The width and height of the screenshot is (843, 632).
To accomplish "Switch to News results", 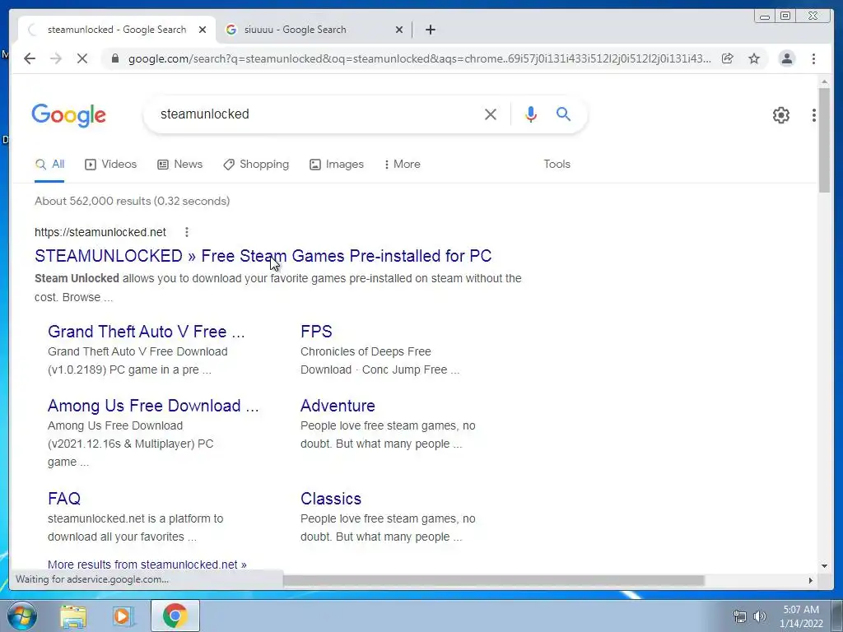I will [180, 165].
